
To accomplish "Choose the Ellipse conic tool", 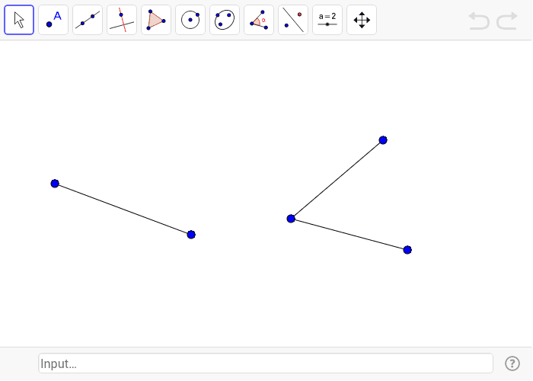I will [x=225, y=20].
